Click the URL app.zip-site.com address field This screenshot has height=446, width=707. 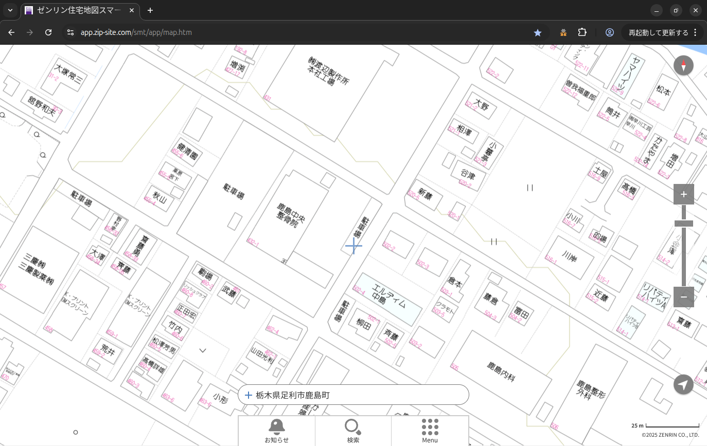(x=136, y=32)
